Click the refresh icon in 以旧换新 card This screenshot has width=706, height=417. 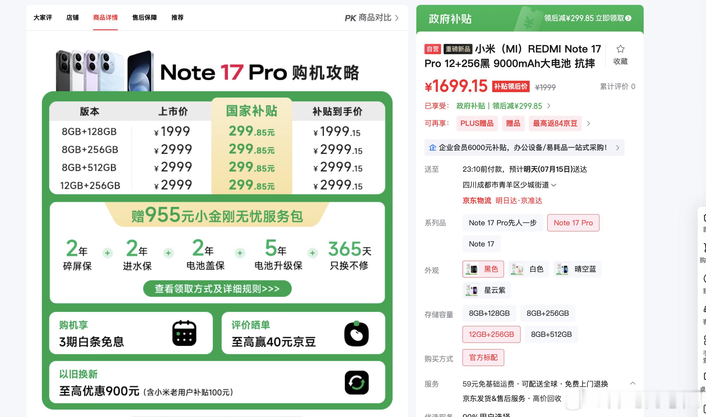[356, 383]
